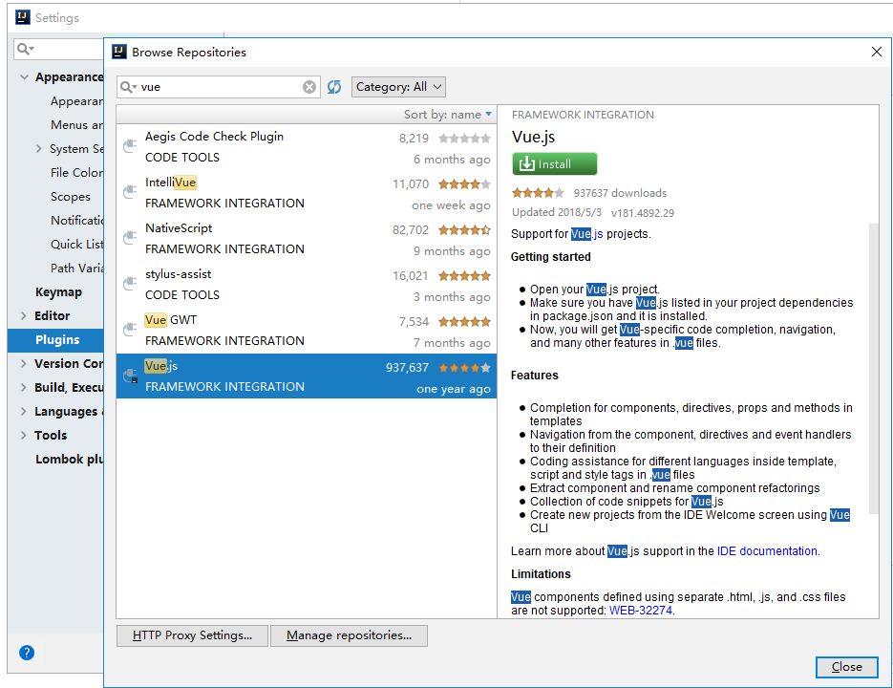This screenshot has height=688, width=893.
Task: Click the IntelliJ logo in Settings title bar
Action: [x=23, y=17]
